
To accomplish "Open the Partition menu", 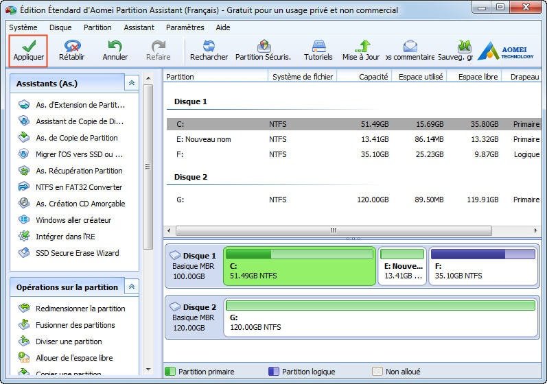I will click(97, 27).
